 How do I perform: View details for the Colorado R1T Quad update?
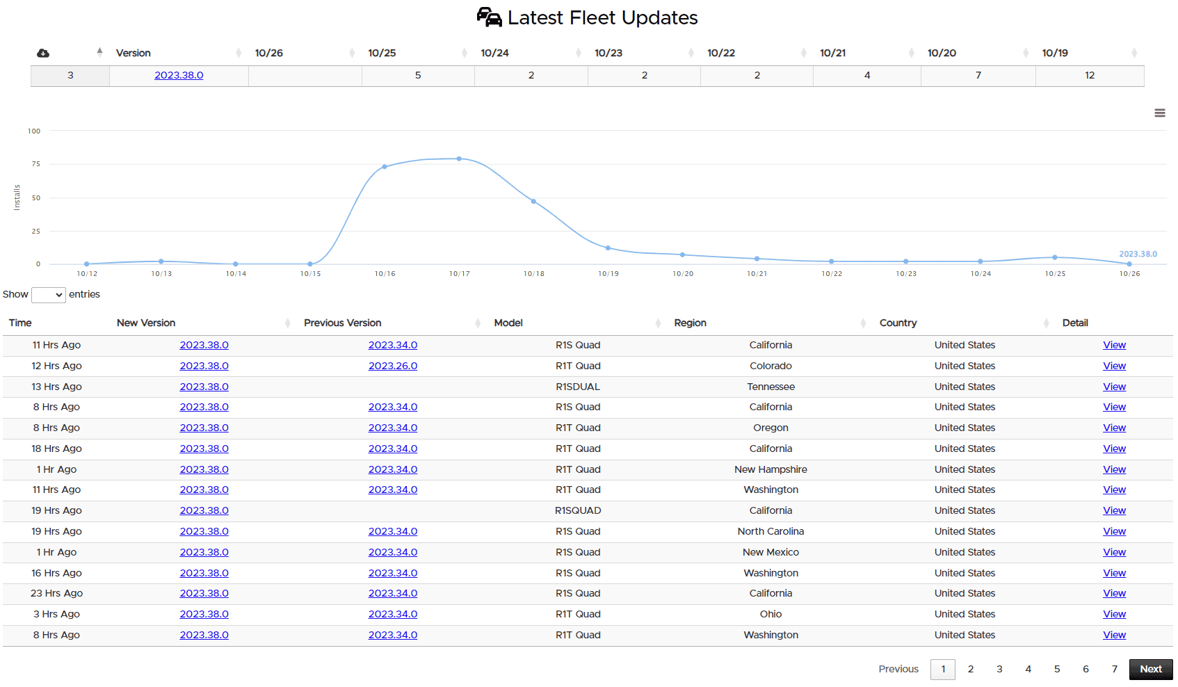1114,366
